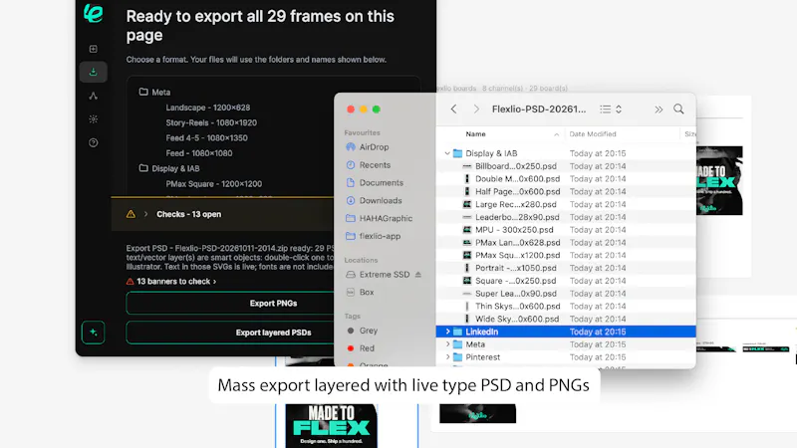Go forward in Finder window
This screenshot has height=448, width=797.
[x=476, y=109]
